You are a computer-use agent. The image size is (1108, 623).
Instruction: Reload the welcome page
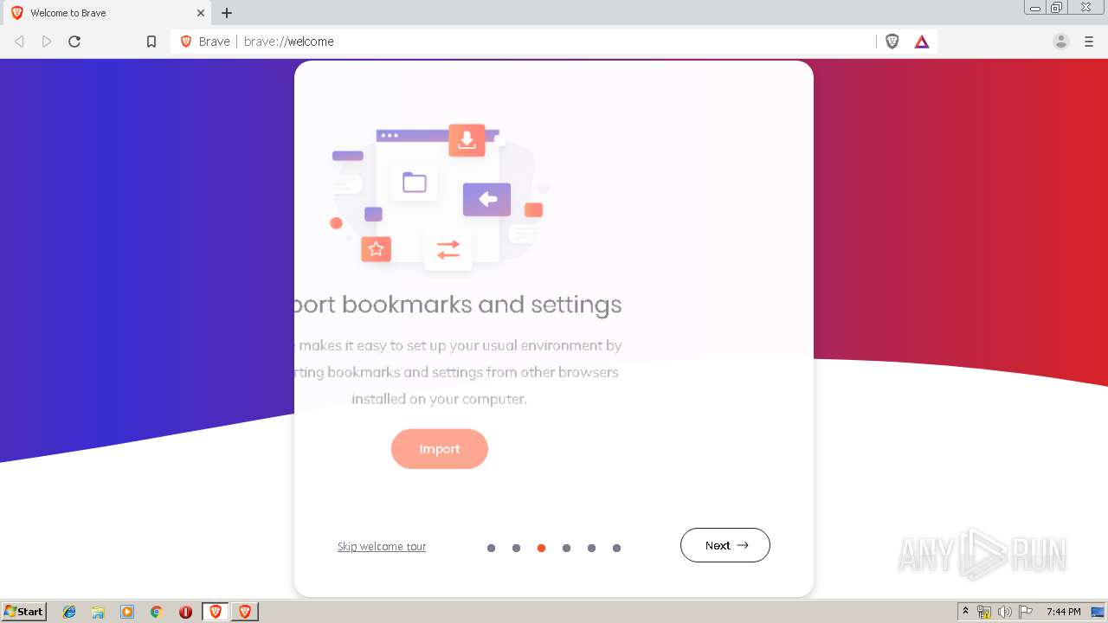(74, 42)
